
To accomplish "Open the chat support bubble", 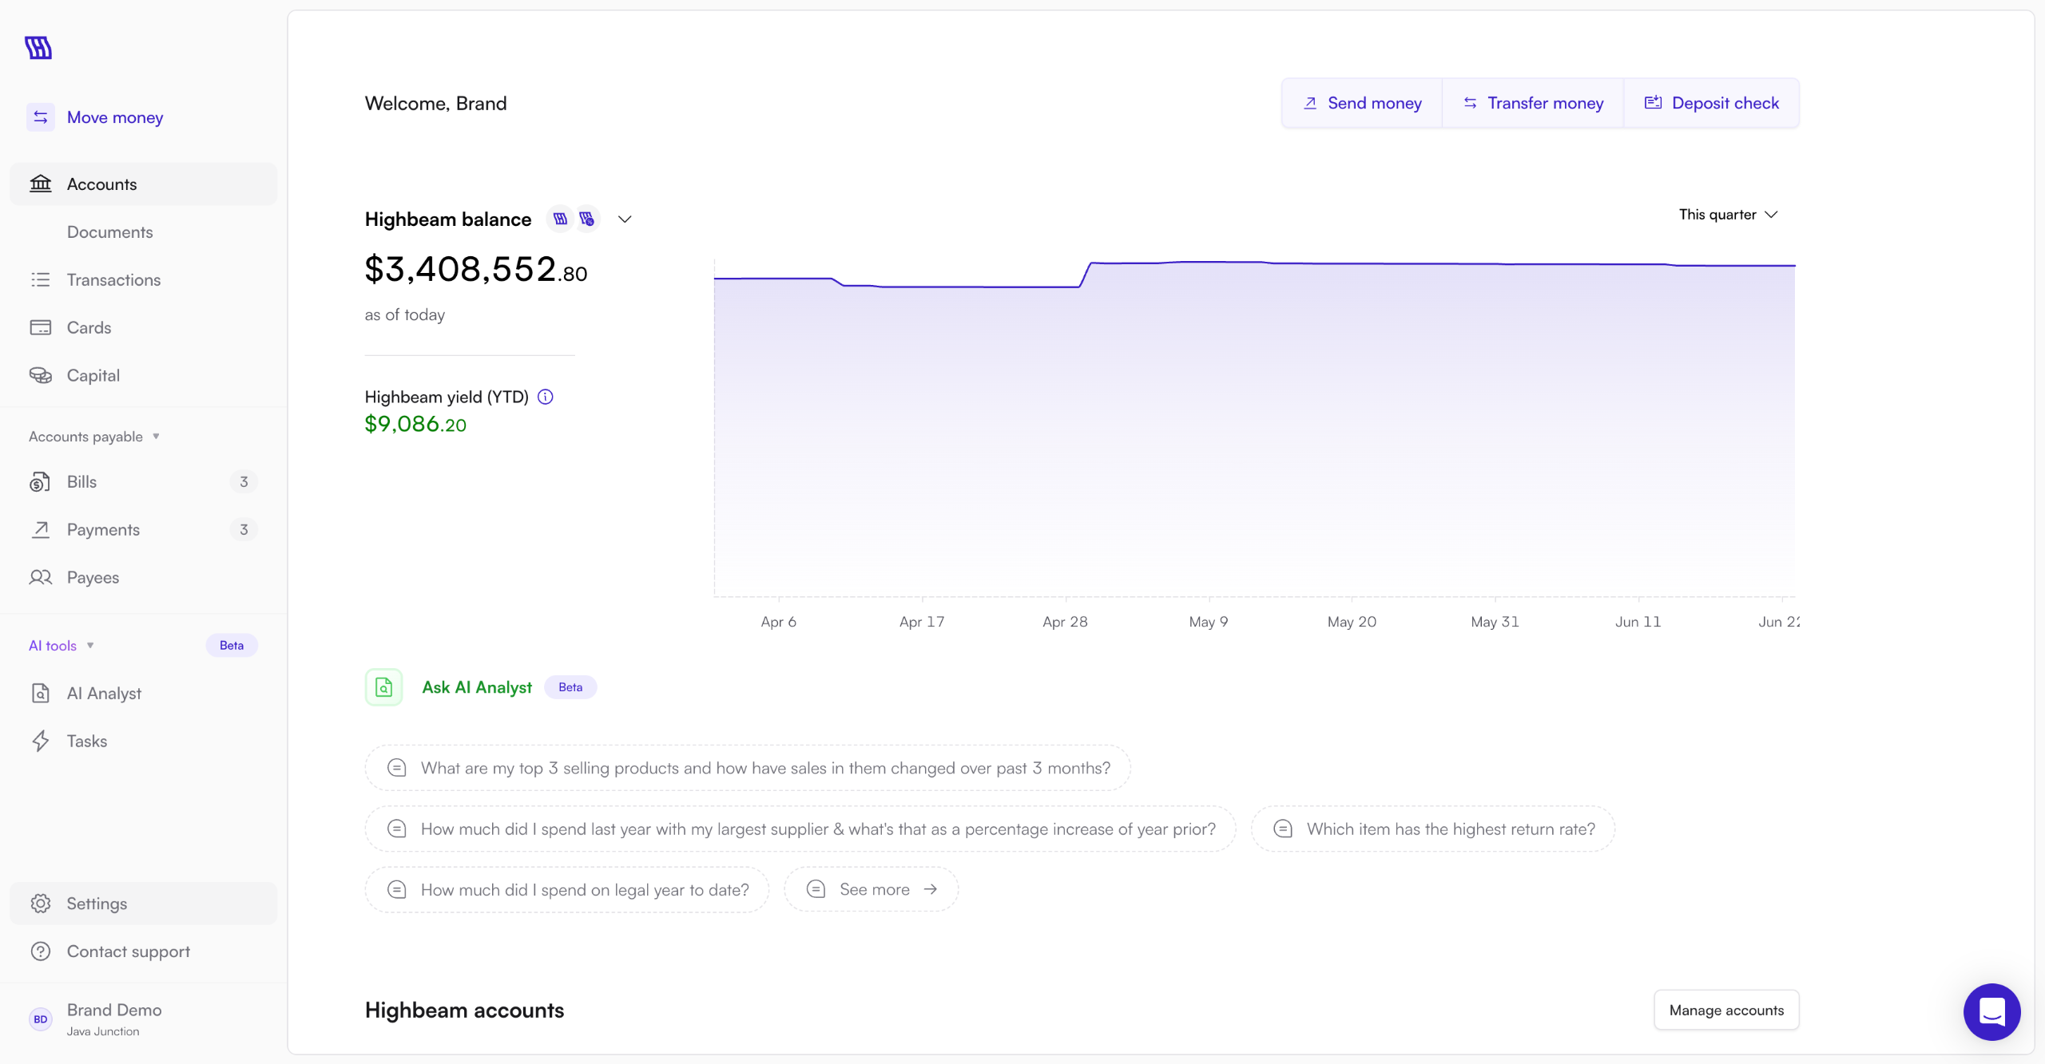I will pyautogui.click(x=1991, y=1011).
